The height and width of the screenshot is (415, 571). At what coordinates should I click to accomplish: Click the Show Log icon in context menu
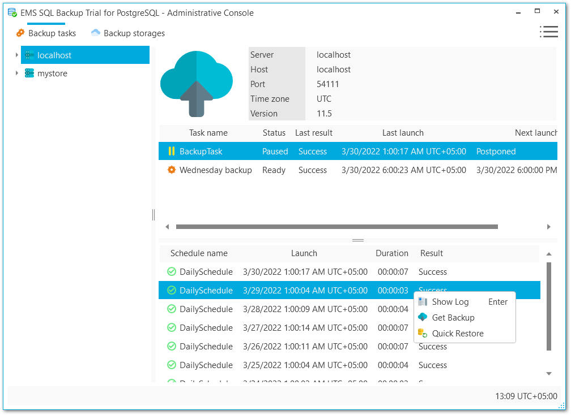pos(423,302)
